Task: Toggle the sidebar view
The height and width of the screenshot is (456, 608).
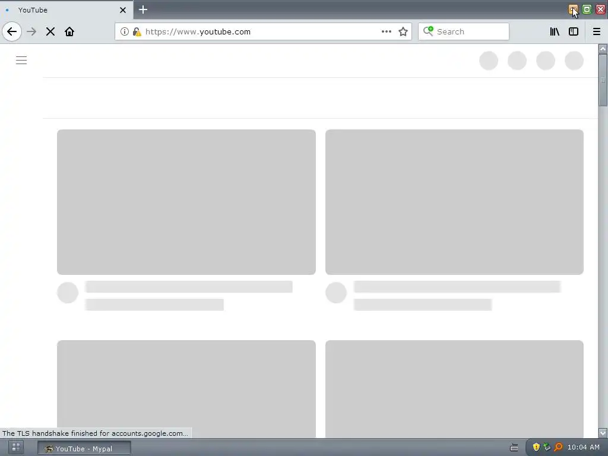Action: tap(574, 31)
